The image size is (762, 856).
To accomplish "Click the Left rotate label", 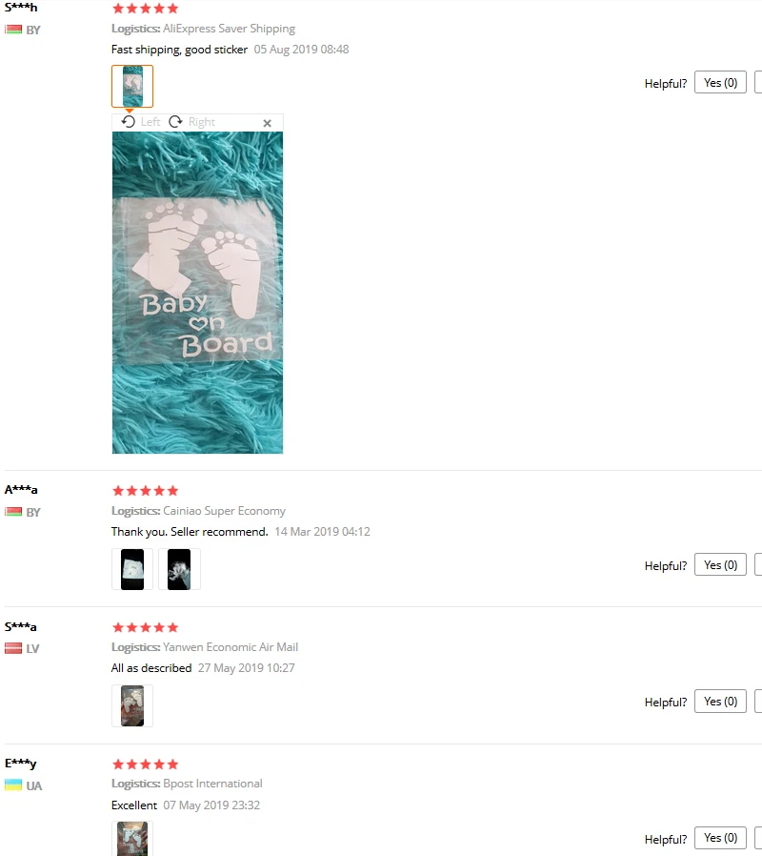I will 150,122.
